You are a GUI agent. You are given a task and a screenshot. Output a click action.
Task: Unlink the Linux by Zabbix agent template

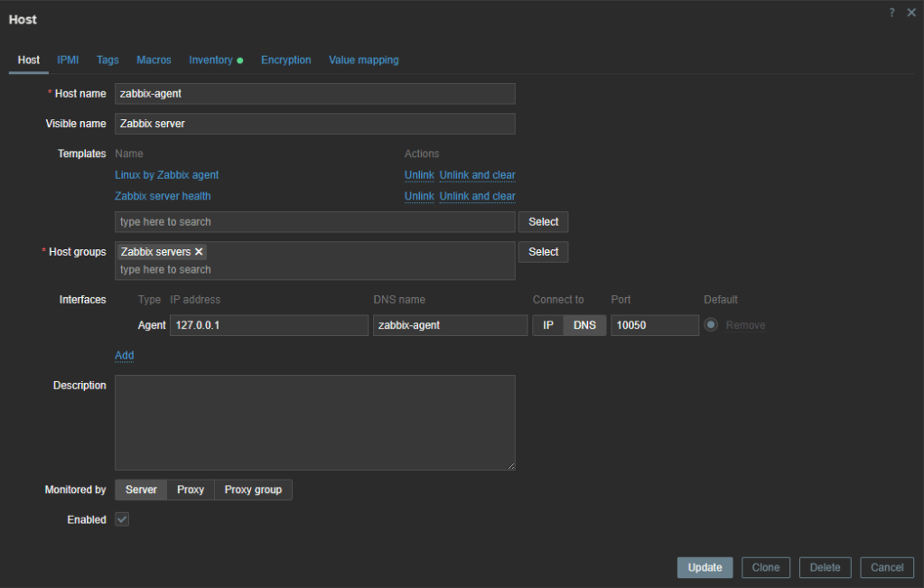point(419,175)
